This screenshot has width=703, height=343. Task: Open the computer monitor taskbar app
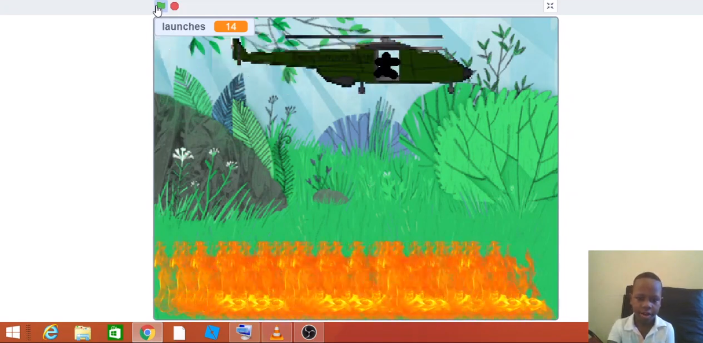[244, 332]
